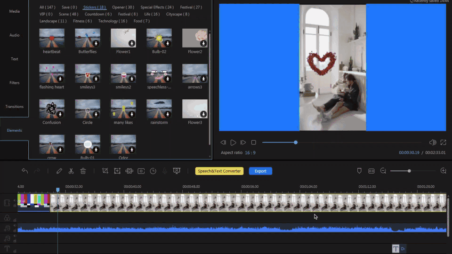
Task: Select the All (147) category
Action: click(x=47, y=7)
